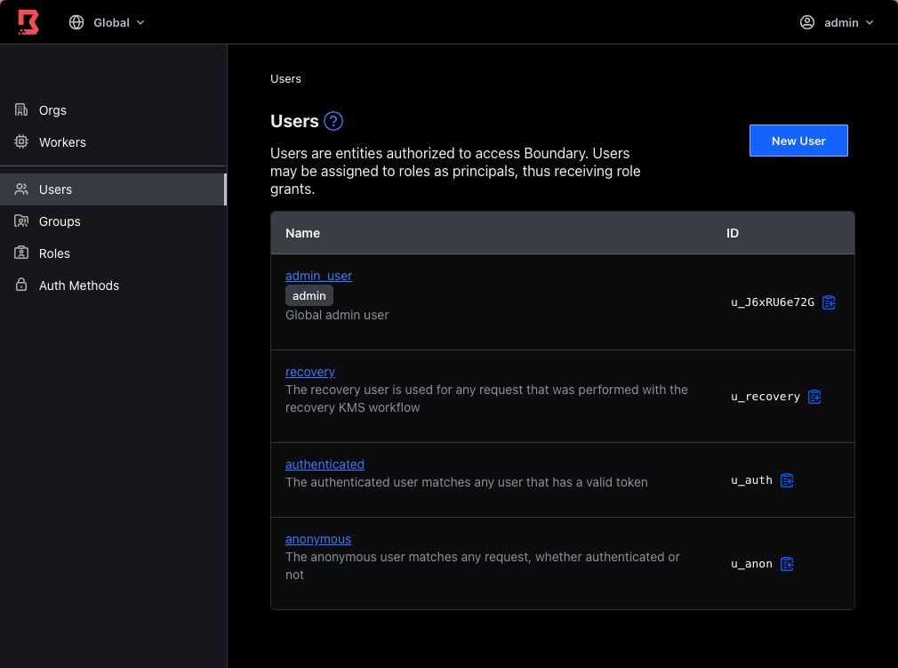Navigate to Groups in the sidebar
The image size is (898, 668).
pyautogui.click(x=114, y=221)
